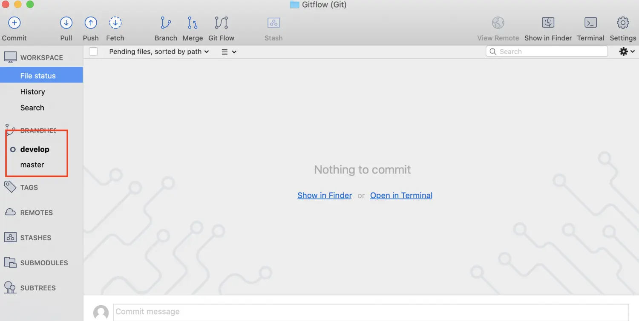Click the Tags label icon
The image size is (639, 321).
click(10, 187)
